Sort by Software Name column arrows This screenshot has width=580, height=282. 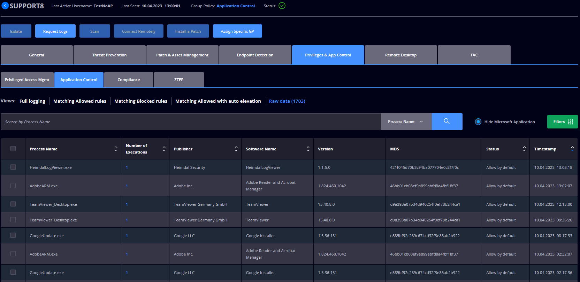click(308, 149)
